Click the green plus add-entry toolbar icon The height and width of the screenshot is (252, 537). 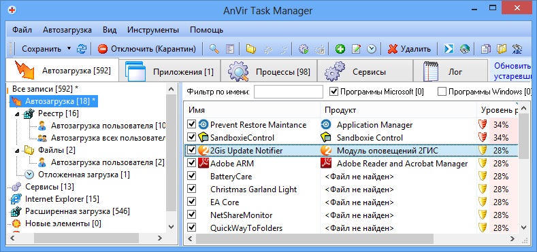[340, 49]
